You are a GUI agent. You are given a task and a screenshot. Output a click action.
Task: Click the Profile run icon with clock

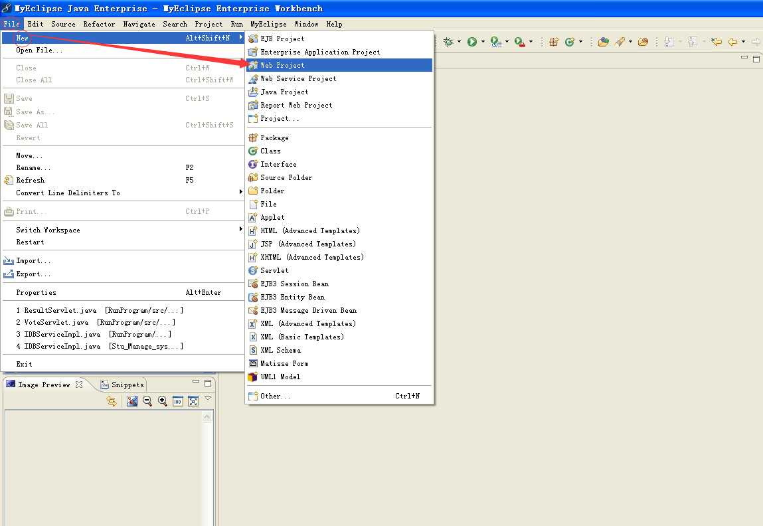point(495,42)
